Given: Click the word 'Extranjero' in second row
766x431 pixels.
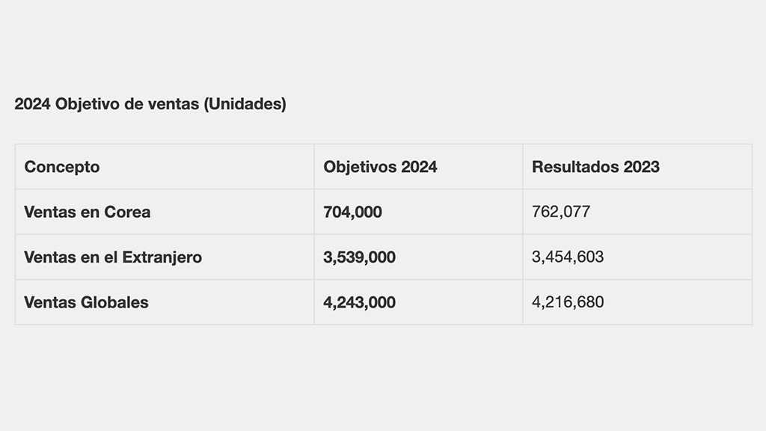Looking at the screenshot, I should (162, 257).
